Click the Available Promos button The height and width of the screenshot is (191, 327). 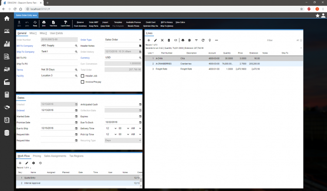click(x=133, y=22)
